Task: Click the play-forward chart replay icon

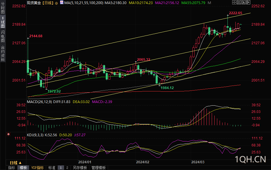Action: tap(244, 2)
